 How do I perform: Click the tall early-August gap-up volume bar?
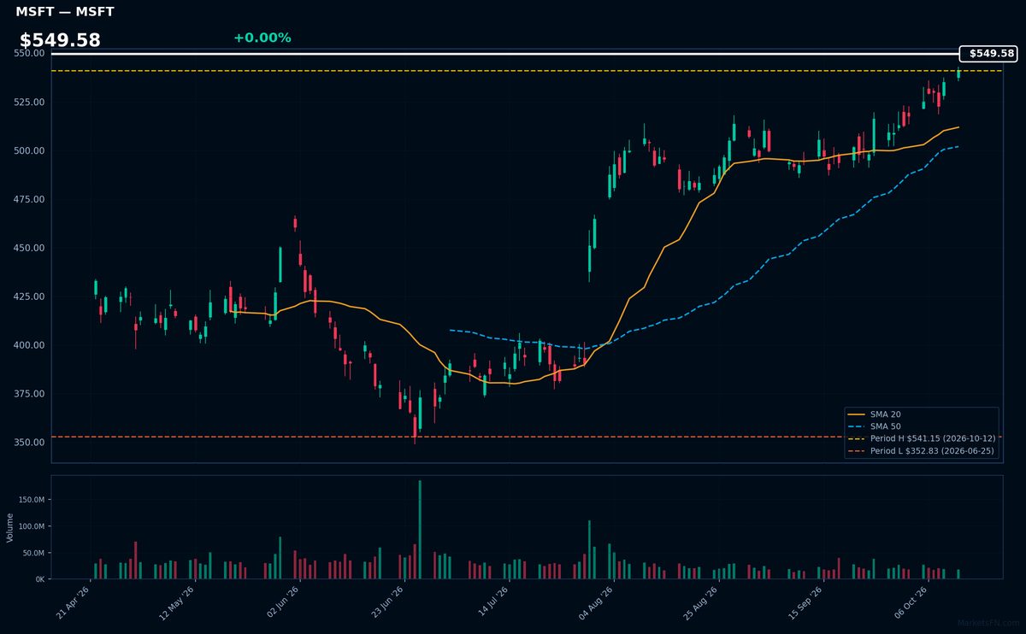(x=589, y=549)
